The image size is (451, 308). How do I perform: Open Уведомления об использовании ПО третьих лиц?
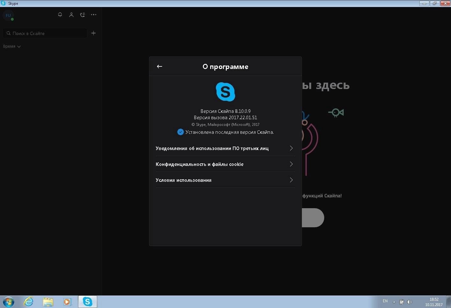[225, 148]
